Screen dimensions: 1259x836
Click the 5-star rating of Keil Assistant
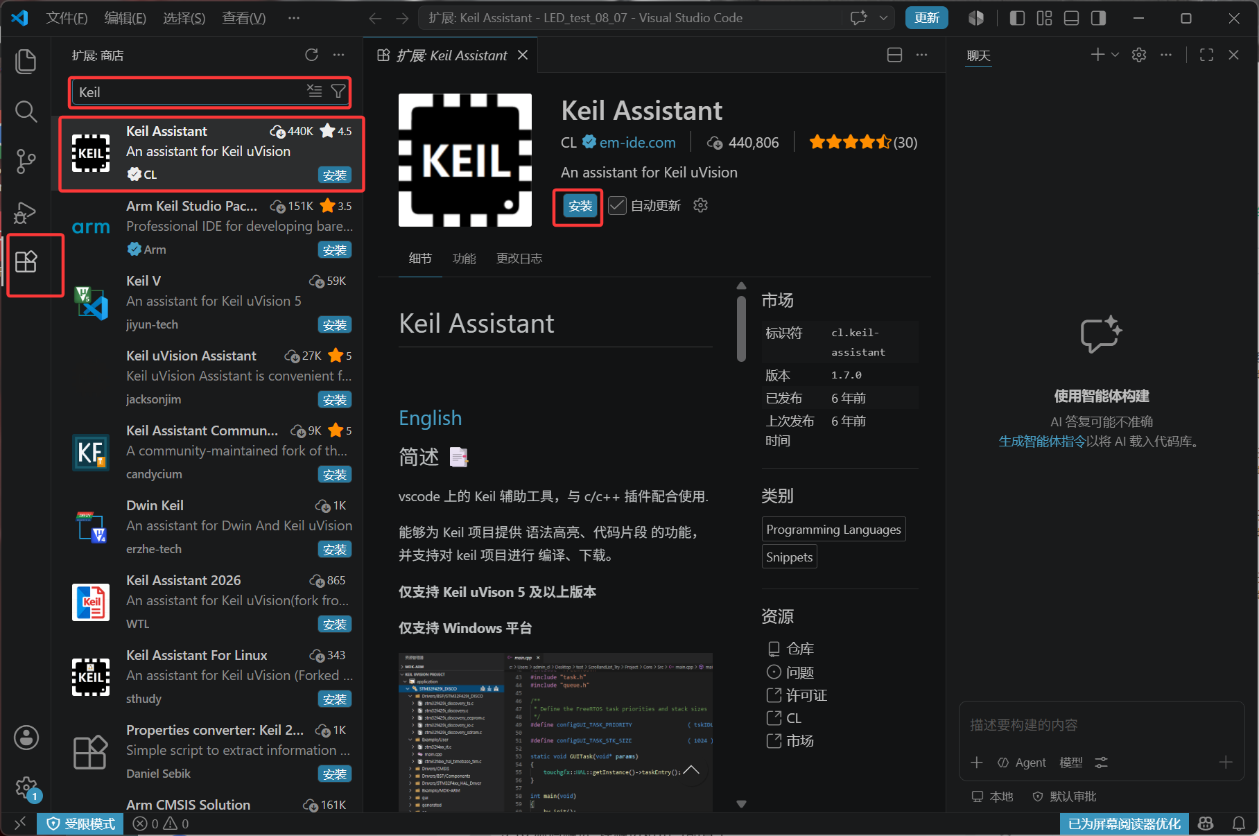[x=863, y=142]
